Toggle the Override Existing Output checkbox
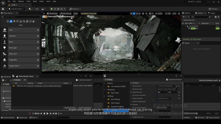 click(157, 102)
